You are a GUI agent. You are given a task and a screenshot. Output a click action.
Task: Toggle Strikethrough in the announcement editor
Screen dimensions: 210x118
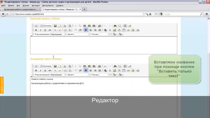point(50,30)
